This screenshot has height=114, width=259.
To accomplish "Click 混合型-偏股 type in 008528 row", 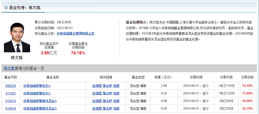I will point(138,86).
